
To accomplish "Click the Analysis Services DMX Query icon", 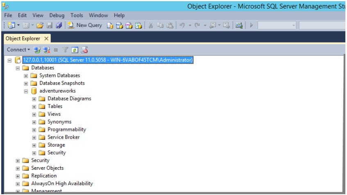I will [129, 26].
